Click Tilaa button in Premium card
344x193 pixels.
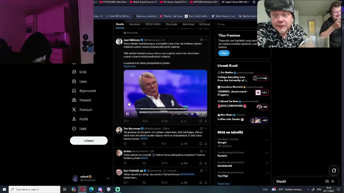tap(224, 53)
